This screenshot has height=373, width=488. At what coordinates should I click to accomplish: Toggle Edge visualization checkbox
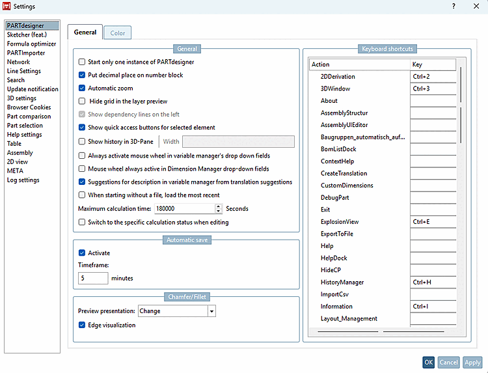tap(82, 325)
